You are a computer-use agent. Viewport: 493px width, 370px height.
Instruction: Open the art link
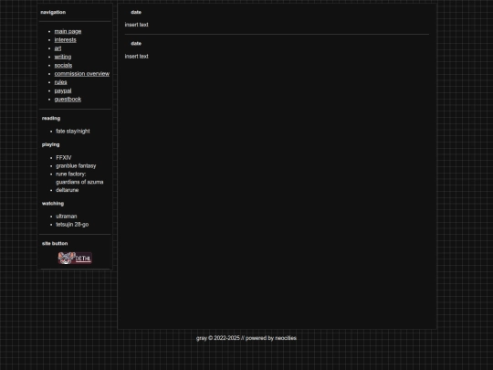coord(58,48)
